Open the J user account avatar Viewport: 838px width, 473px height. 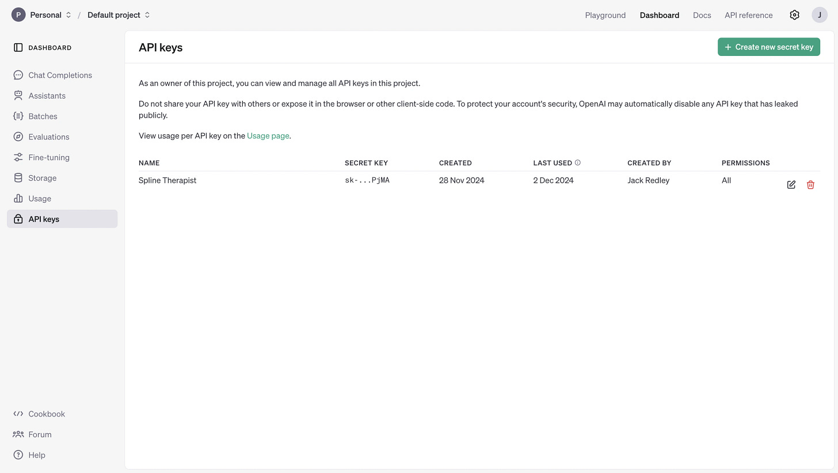820,15
